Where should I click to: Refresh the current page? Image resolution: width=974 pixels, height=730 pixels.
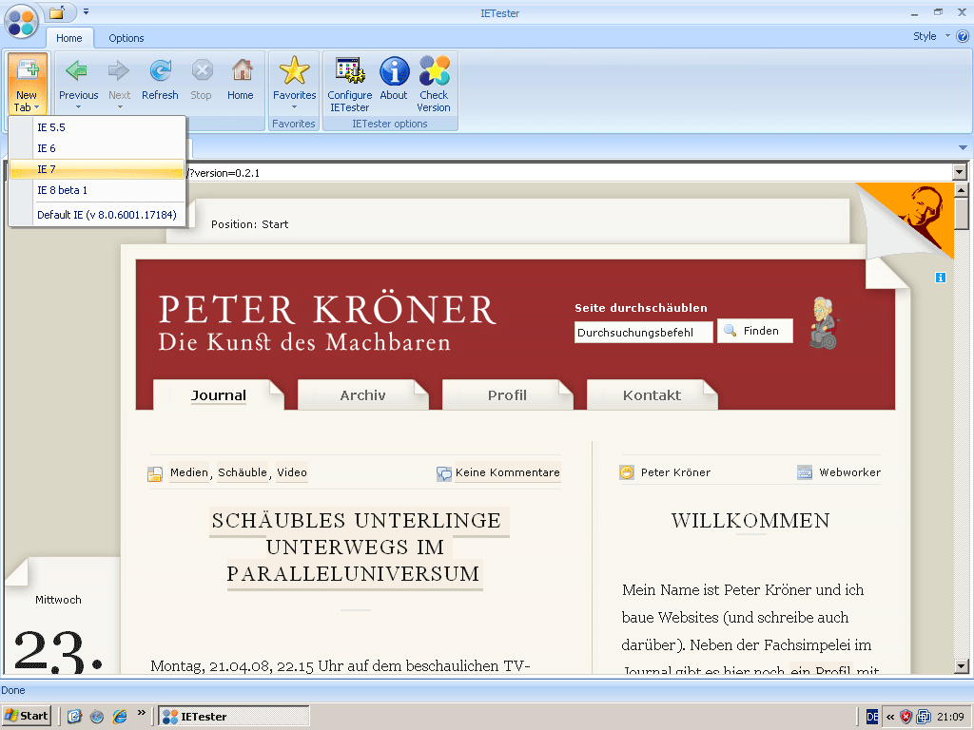[160, 70]
